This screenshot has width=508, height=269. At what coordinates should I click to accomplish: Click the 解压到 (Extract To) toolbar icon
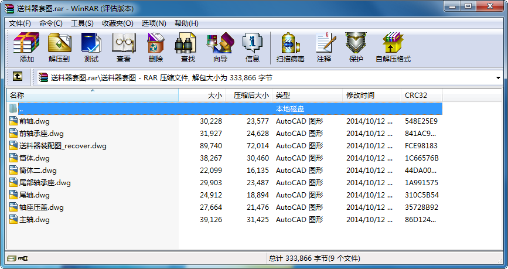59,43
